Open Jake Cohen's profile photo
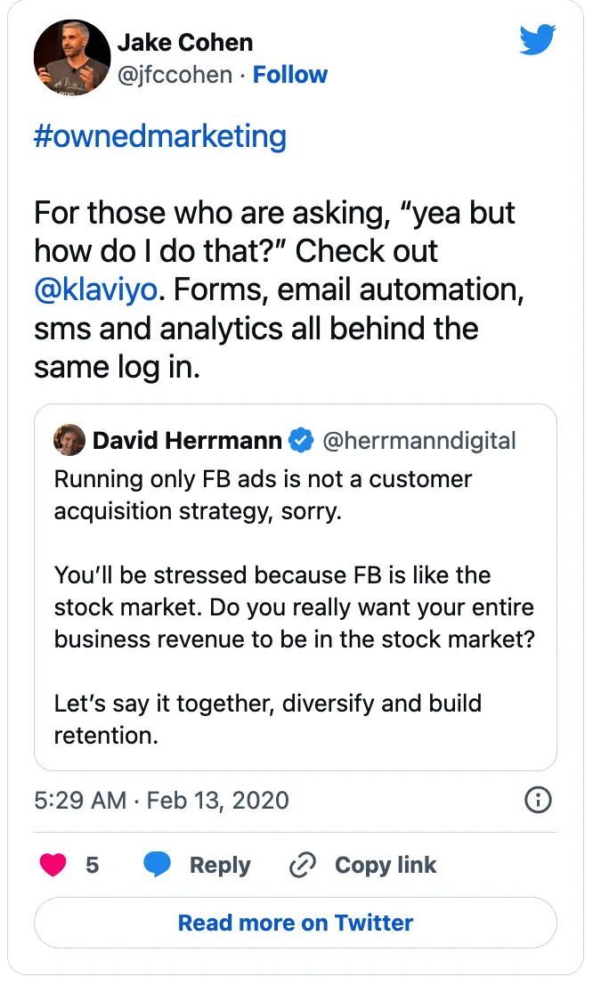 pyautogui.click(x=71, y=58)
